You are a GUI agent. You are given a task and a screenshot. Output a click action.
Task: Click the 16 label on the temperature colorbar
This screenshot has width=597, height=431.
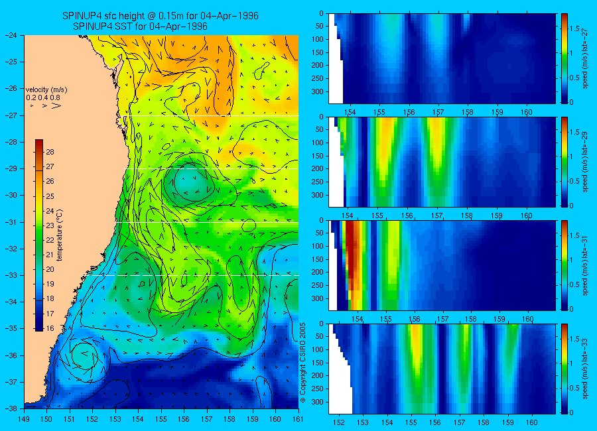point(50,328)
